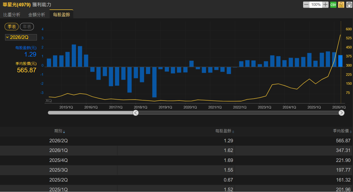Sort by the 期別 column header
Image resolution: width=353 pixels, height=192 pixels.
(60, 131)
